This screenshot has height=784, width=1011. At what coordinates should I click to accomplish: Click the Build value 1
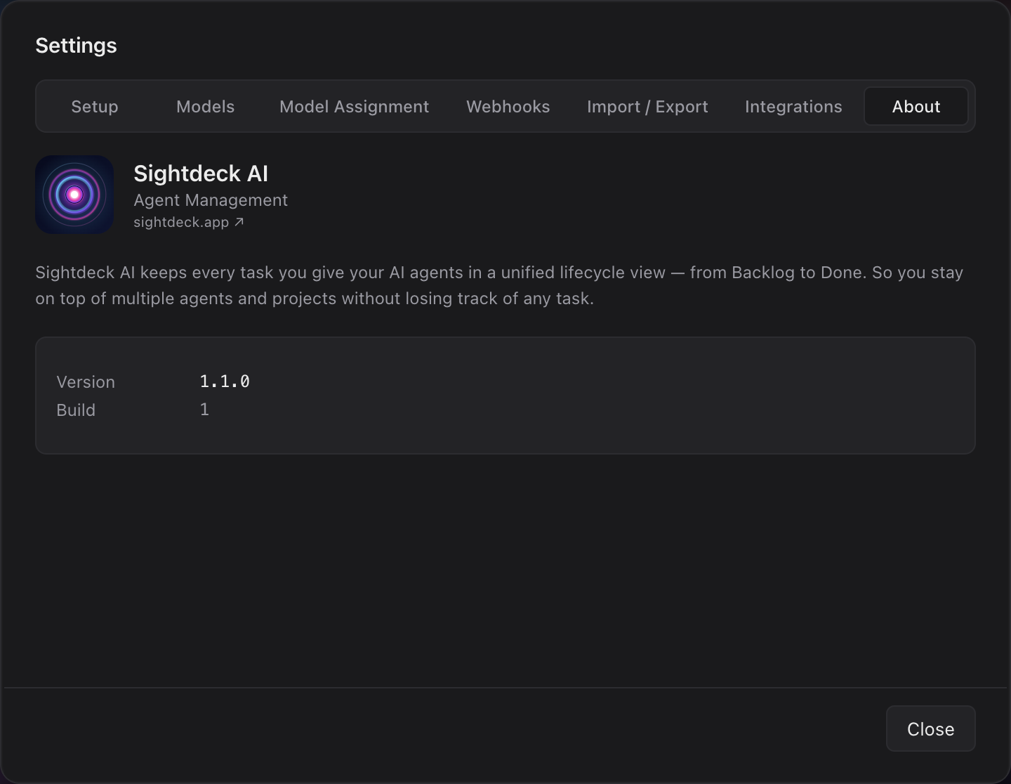click(x=204, y=410)
